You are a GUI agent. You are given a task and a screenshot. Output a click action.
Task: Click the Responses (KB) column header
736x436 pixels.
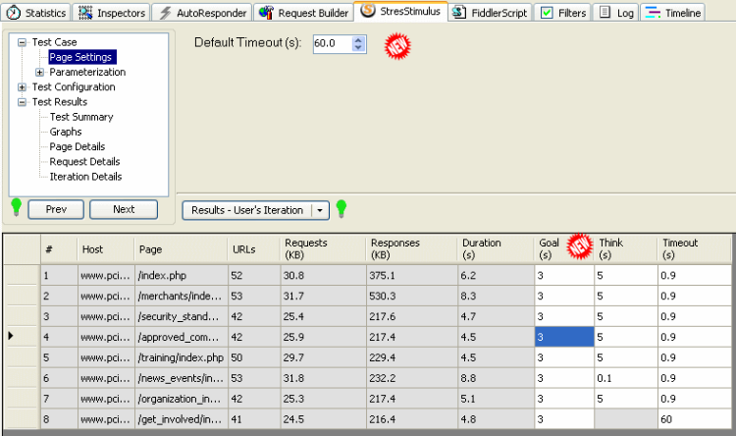(411, 249)
